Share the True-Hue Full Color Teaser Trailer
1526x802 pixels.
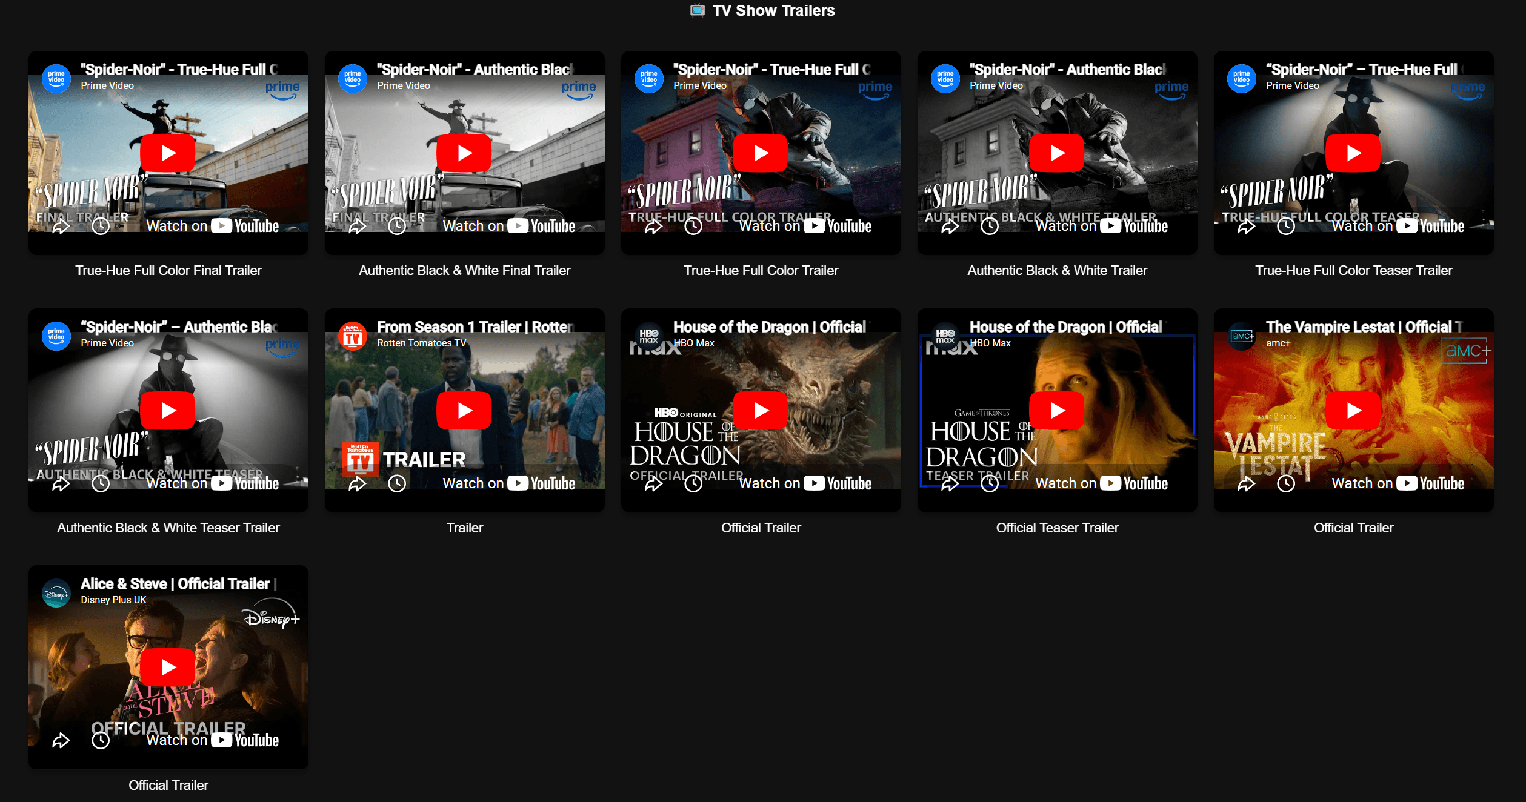tap(1247, 227)
